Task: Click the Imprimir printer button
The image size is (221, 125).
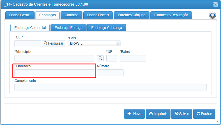Action: coord(158,114)
